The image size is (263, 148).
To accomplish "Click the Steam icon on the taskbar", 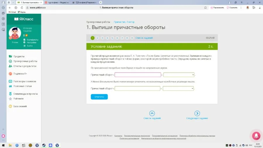I will [x=44, y=145].
